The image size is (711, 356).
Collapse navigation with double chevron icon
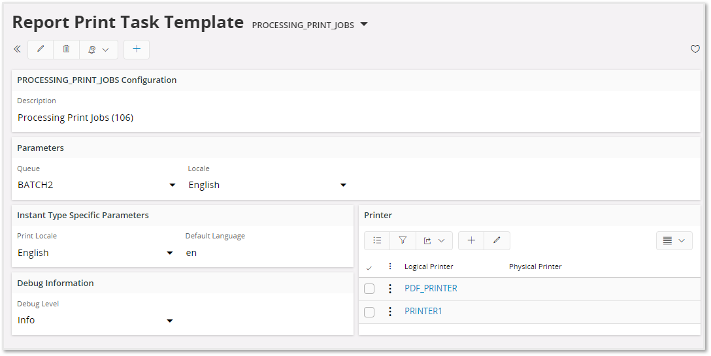coord(17,49)
